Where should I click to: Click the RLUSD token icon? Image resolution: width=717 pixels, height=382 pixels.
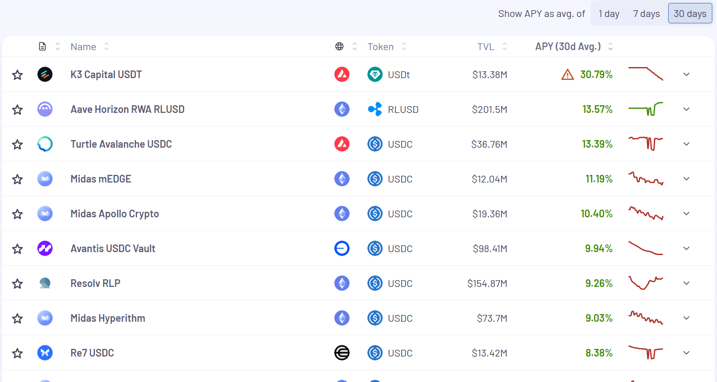[375, 110]
